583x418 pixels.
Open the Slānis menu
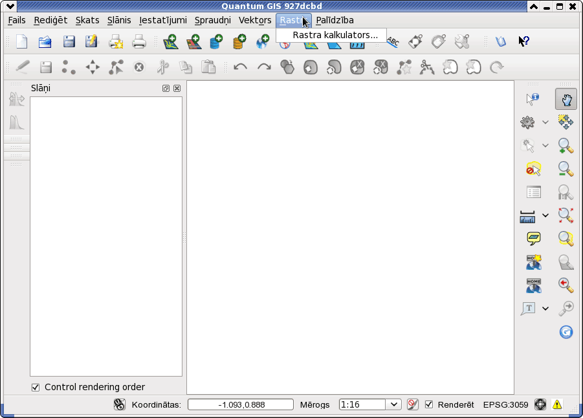pos(119,20)
